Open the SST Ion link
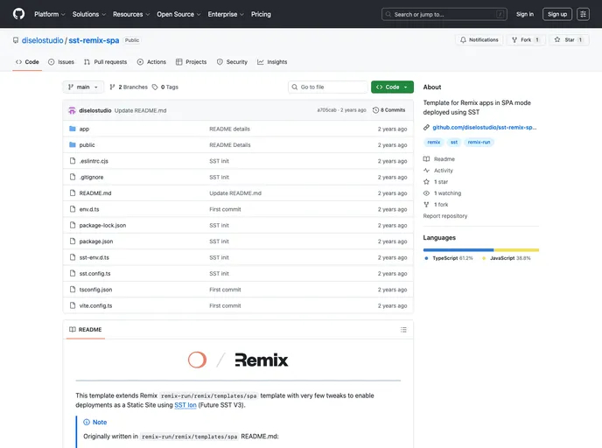602x448 pixels. (x=185, y=405)
